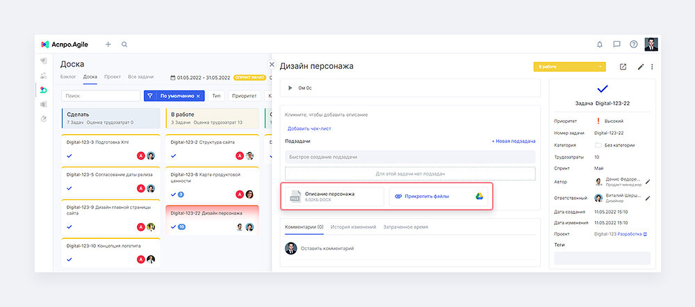Screen dimensions: 695x307
Task: Click assignee name Виталий Шерш…
Action: (x=623, y=196)
